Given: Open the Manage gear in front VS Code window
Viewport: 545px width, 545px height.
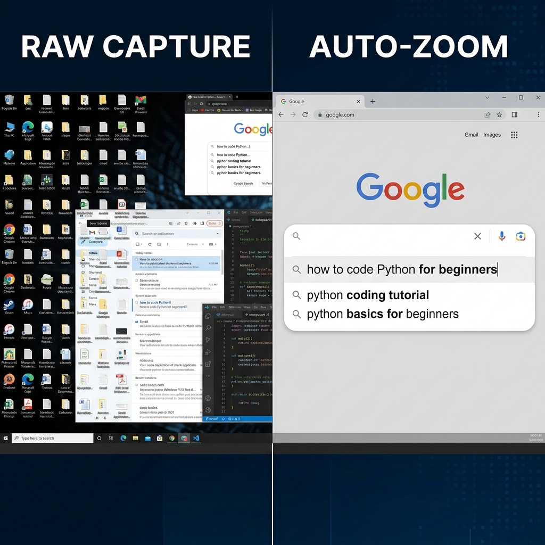Looking at the screenshot, I should pyautogui.click(x=208, y=410).
